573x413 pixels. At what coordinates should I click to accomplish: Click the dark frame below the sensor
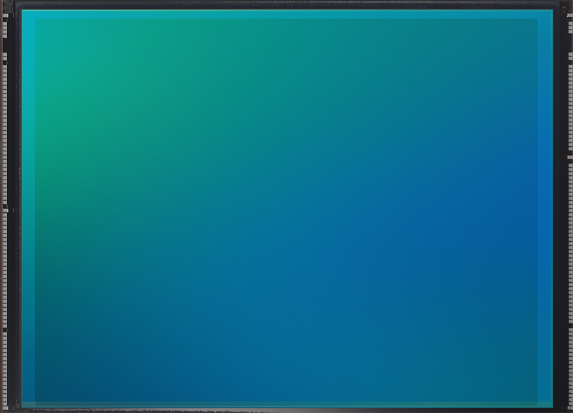286,409
